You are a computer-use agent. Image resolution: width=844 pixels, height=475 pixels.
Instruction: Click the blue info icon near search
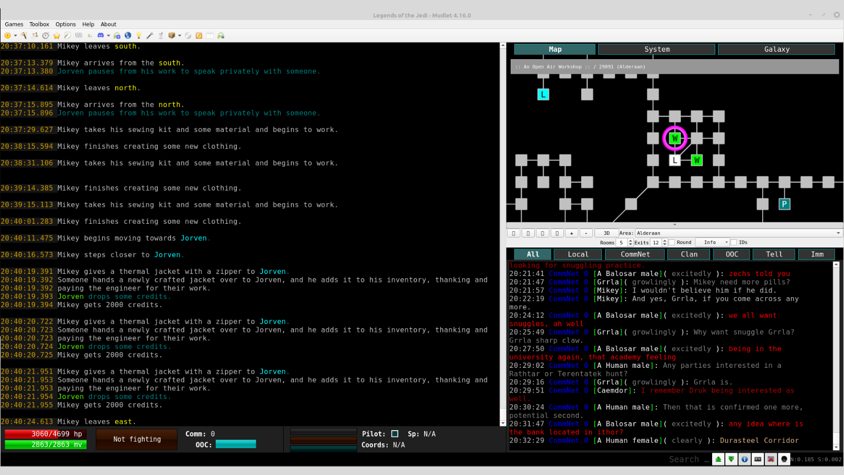coord(744,459)
